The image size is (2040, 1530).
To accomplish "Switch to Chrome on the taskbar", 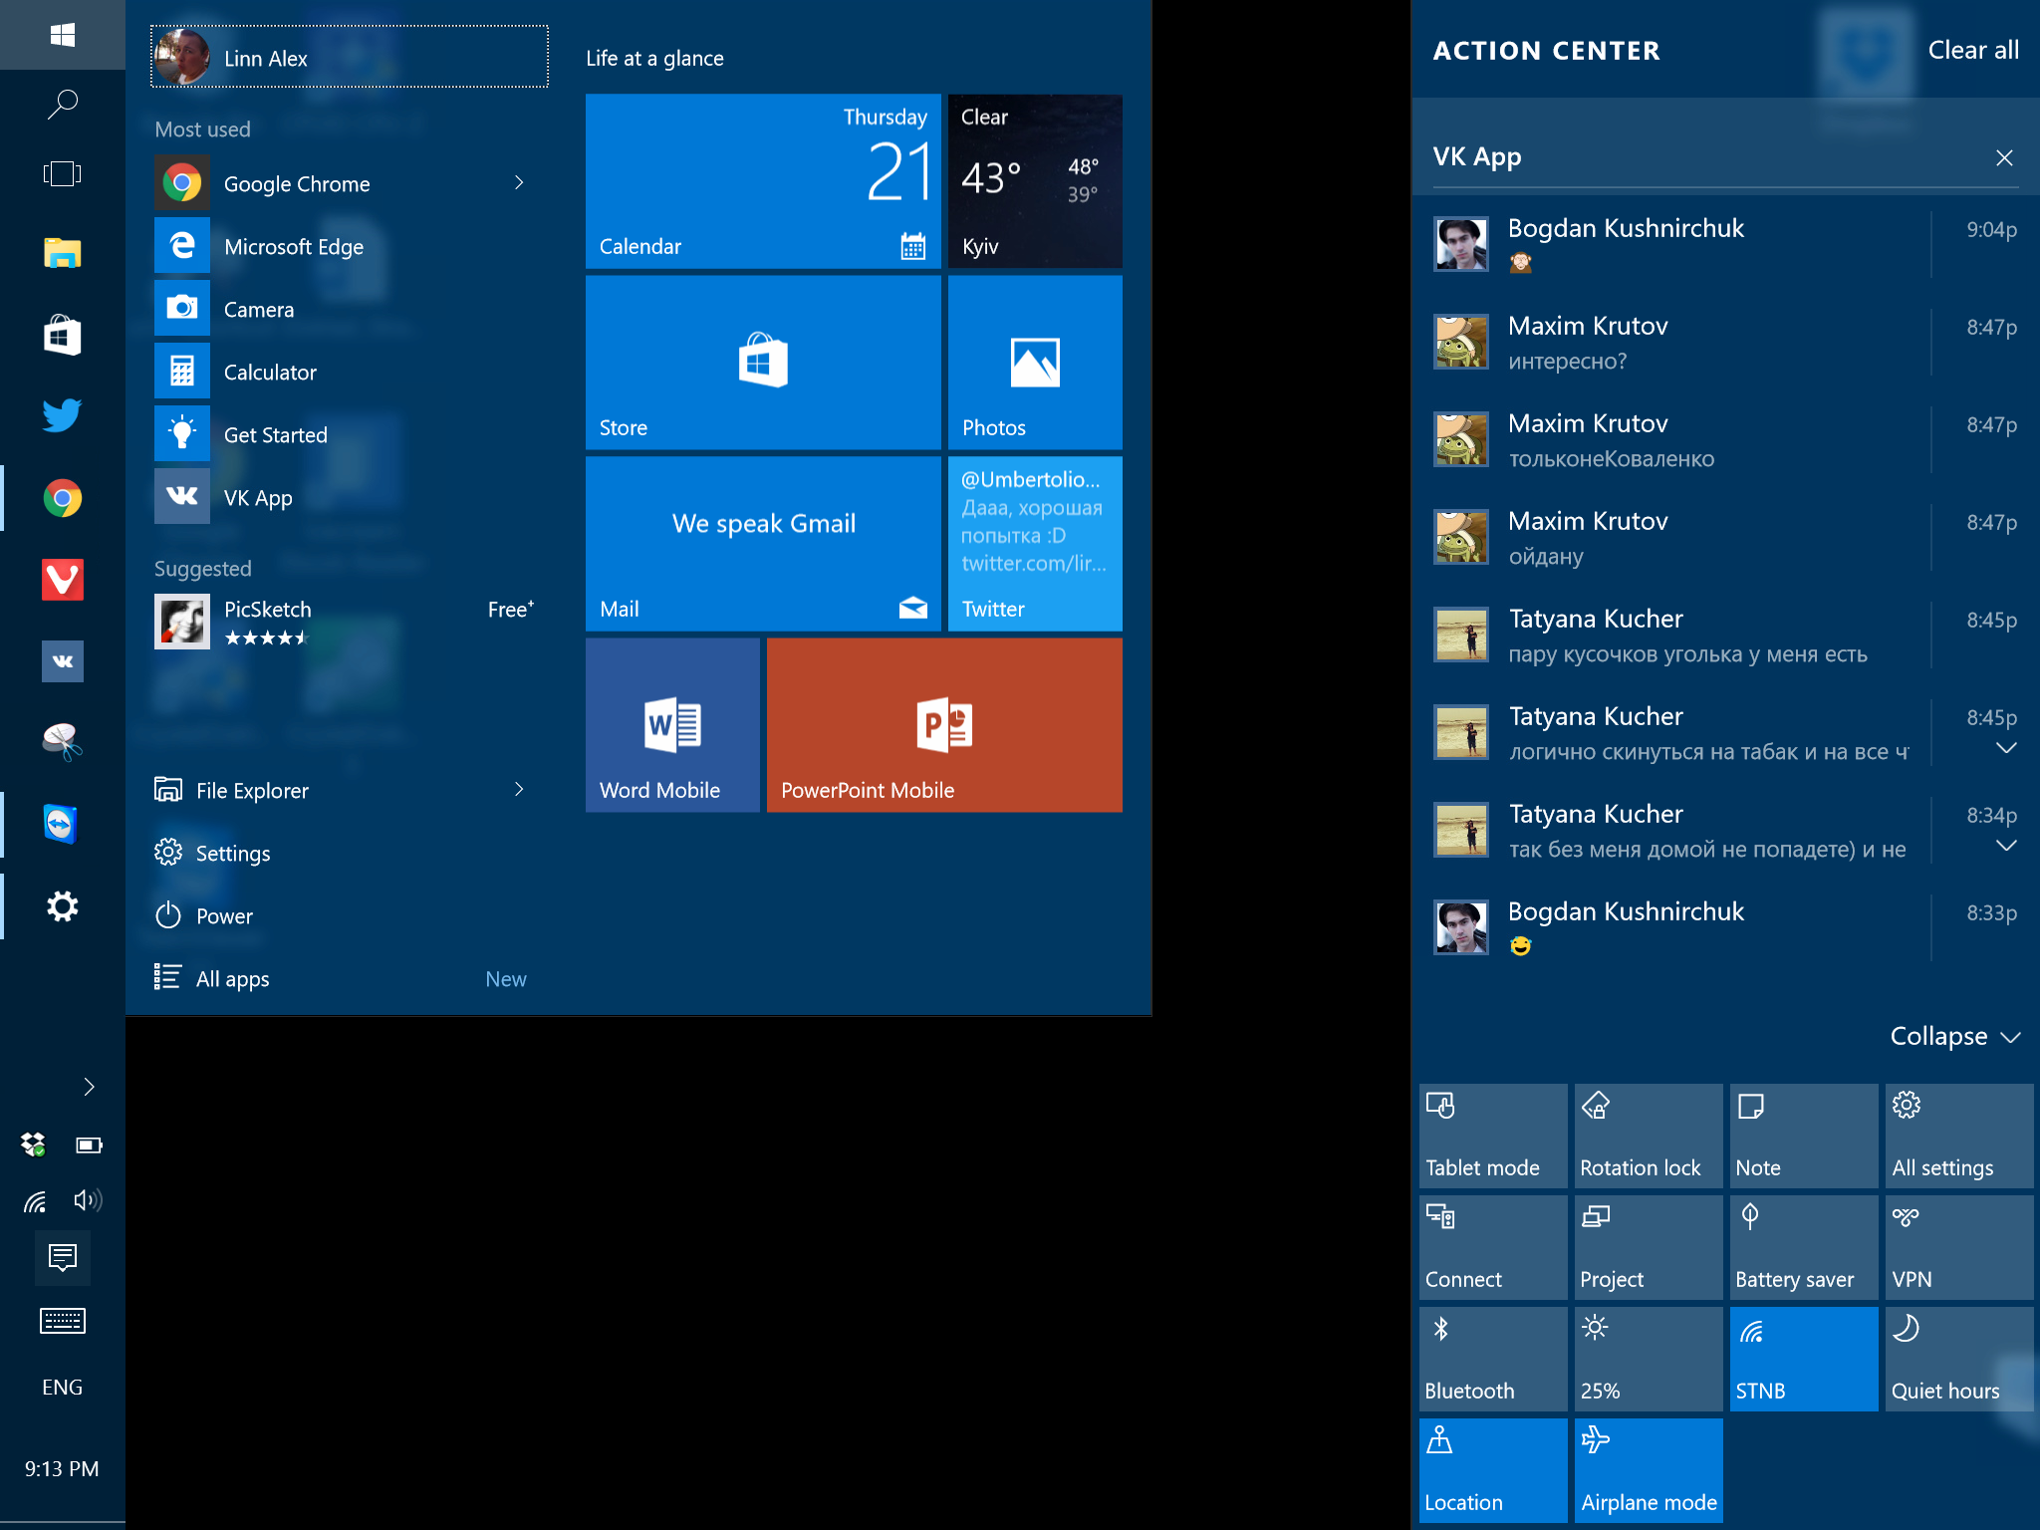I will click(62, 498).
